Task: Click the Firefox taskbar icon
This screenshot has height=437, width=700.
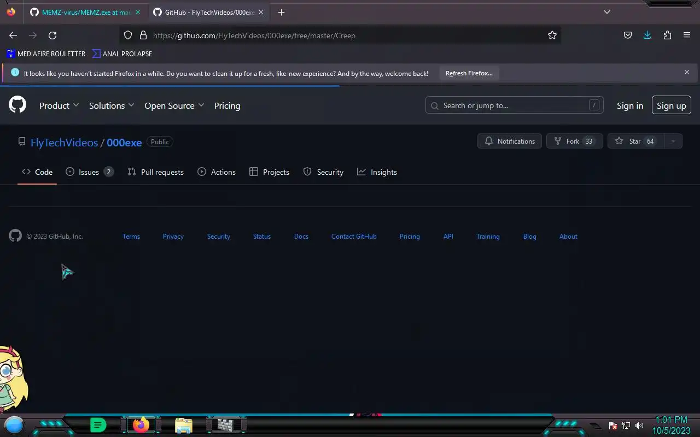Action: [x=141, y=425]
